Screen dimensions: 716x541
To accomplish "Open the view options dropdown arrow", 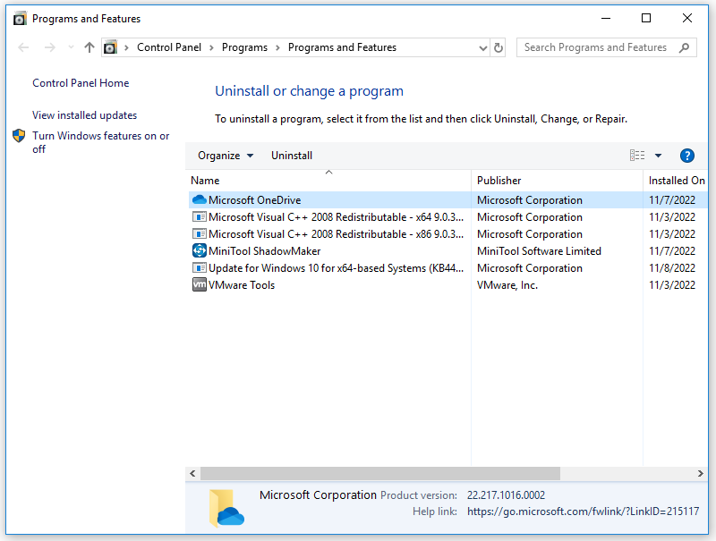I will click(x=659, y=156).
